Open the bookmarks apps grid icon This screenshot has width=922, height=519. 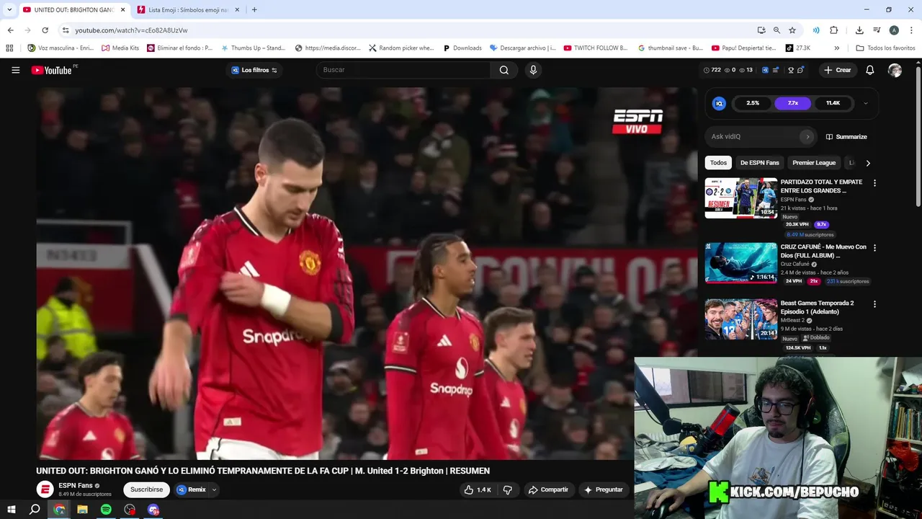[x=9, y=48]
